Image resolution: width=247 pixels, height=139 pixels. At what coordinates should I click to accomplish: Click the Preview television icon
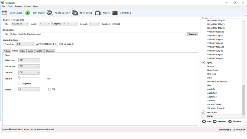click(x=98, y=13)
